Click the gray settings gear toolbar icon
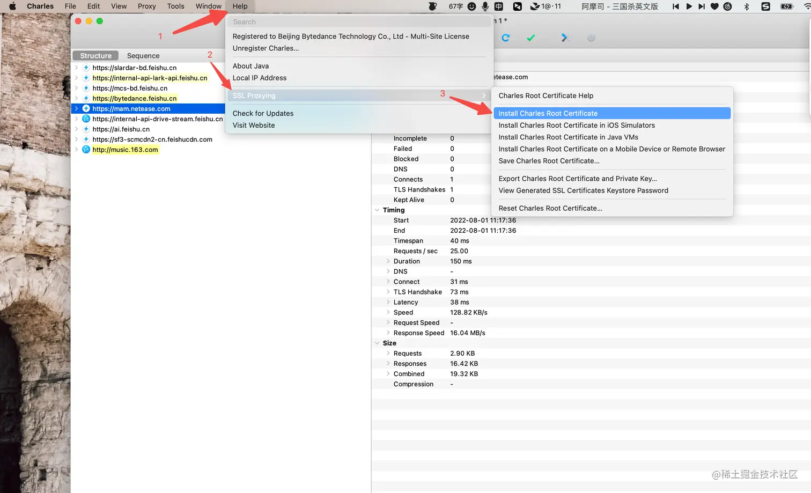Screen dimensions: 811x493 pyautogui.click(x=591, y=38)
